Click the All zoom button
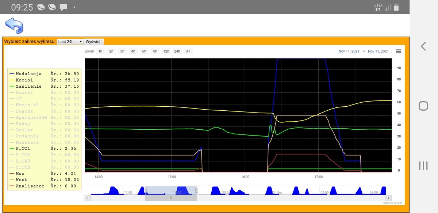This screenshot has width=438, height=213. pos(188,52)
